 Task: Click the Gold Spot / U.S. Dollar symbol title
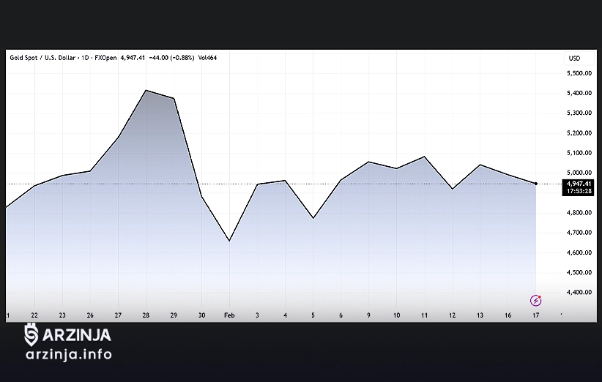click(x=44, y=58)
